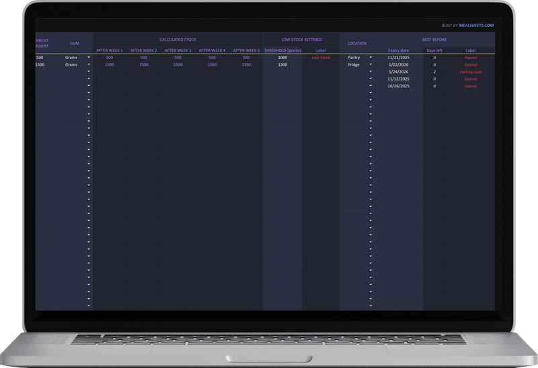Select the After Week 3 cell showing 500
The height and width of the screenshot is (368, 538).
tap(178, 58)
